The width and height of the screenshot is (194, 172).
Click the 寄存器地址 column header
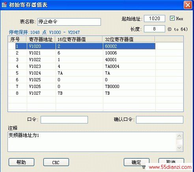point(41,39)
